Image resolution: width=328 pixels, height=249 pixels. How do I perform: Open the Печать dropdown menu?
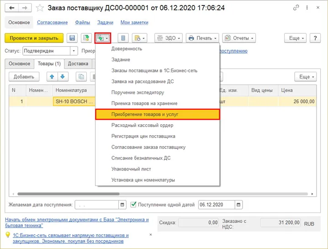tap(203, 38)
